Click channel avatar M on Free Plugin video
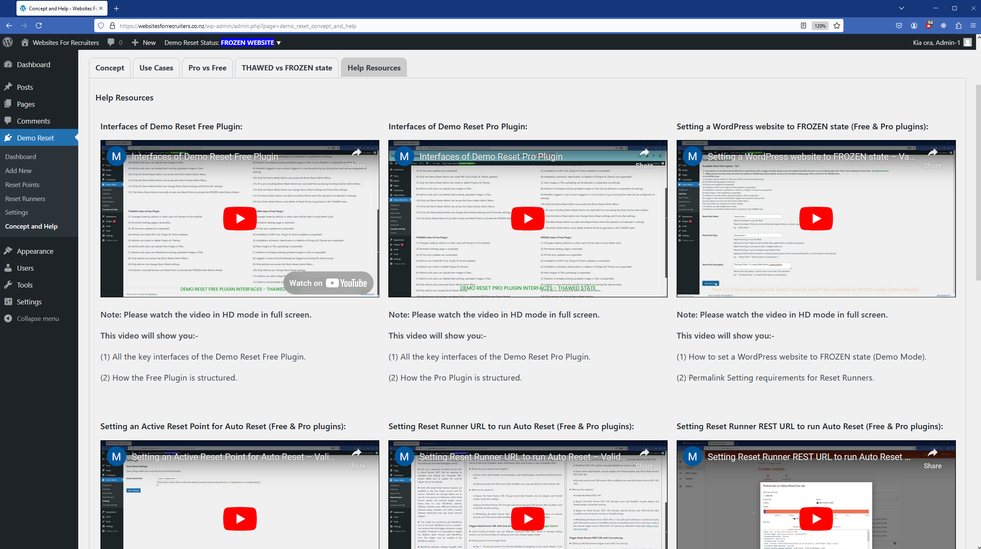 coord(117,157)
